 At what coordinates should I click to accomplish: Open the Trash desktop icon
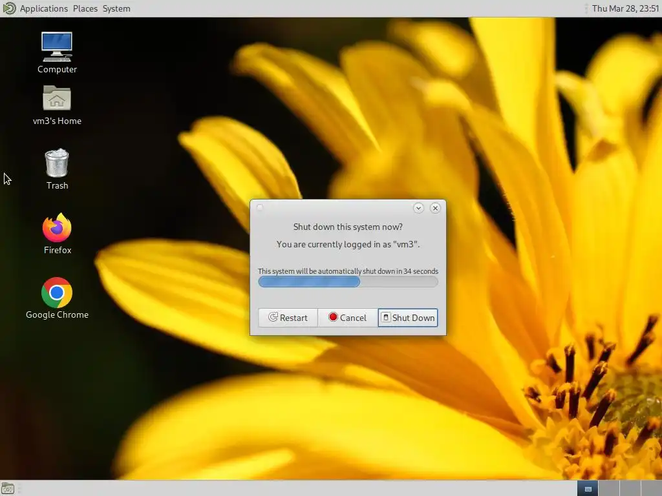pyautogui.click(x=57, y=169)
